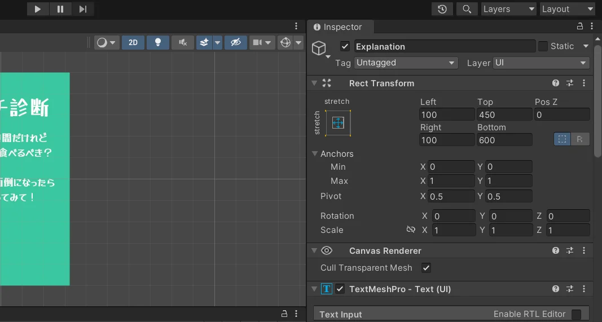The height and width of the screenshot is (322, 602).
Task: Start Play mode with the Play button
Action: pyautogui.click(x=38, y=9)
